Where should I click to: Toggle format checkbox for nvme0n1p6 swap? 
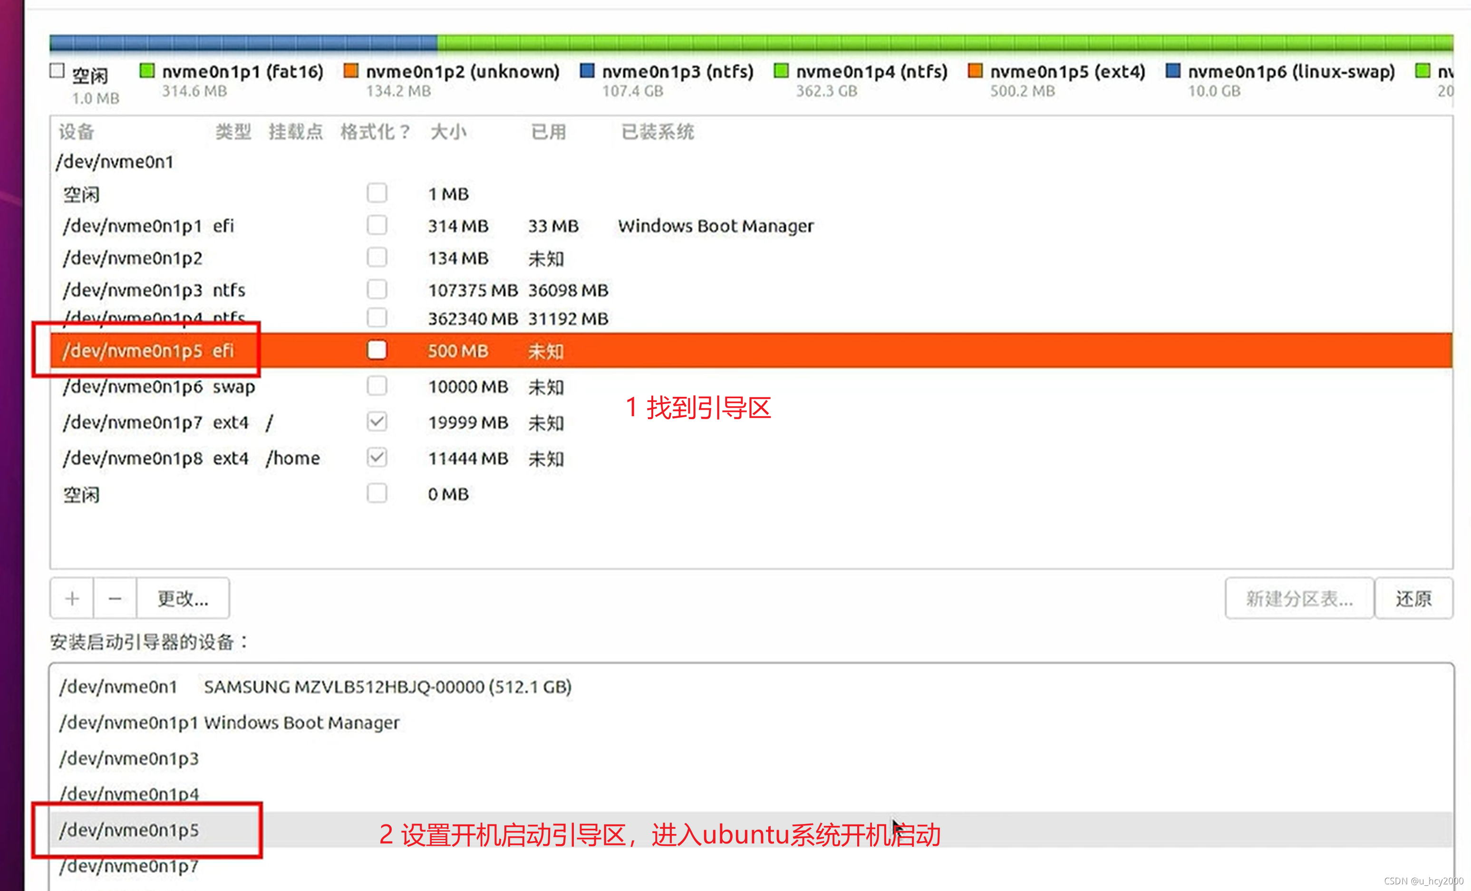(x=377, y=386)
